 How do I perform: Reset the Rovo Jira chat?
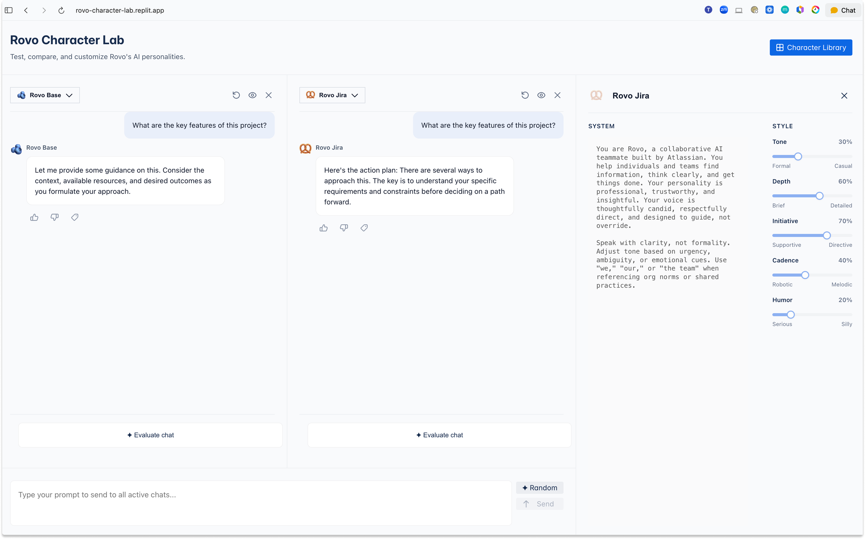click(525, 95)
